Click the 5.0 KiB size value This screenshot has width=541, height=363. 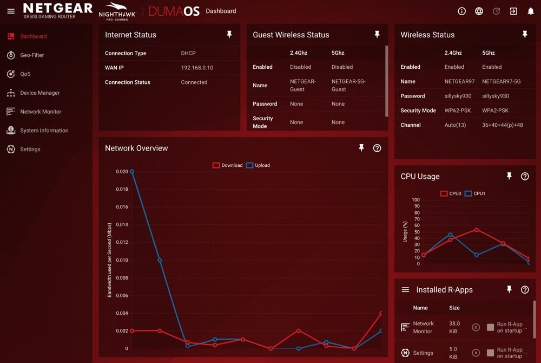(453, 353)
